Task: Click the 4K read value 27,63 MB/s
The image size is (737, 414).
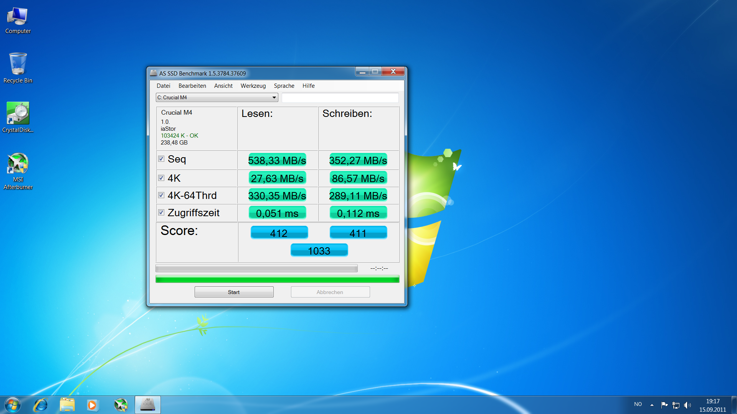Action: coord(277,178)
